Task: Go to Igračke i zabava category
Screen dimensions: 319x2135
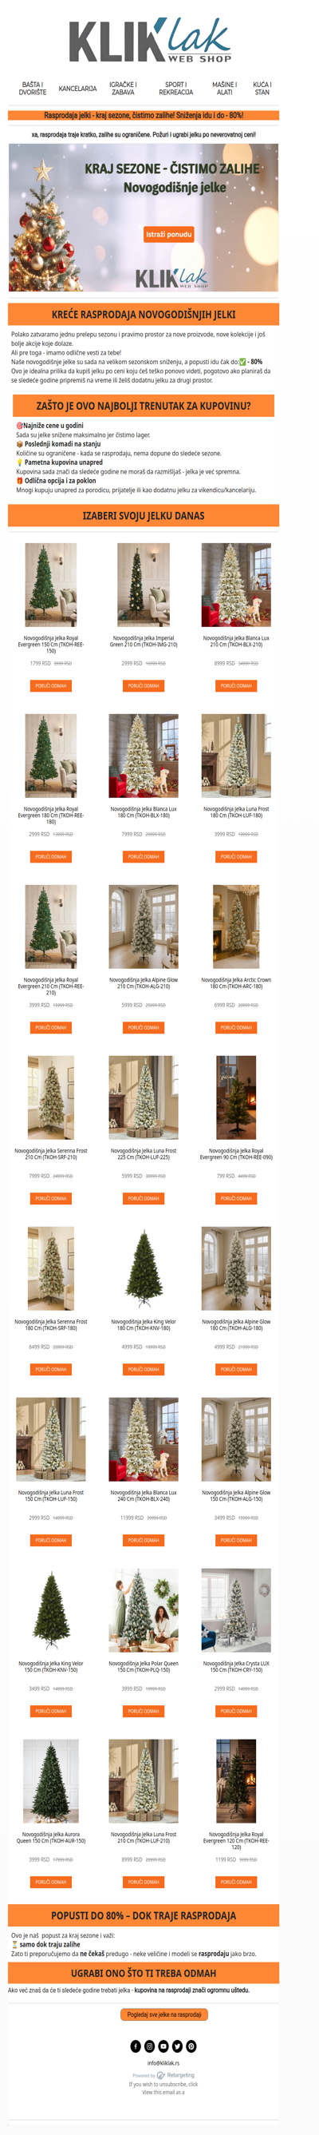Action: 123,89
